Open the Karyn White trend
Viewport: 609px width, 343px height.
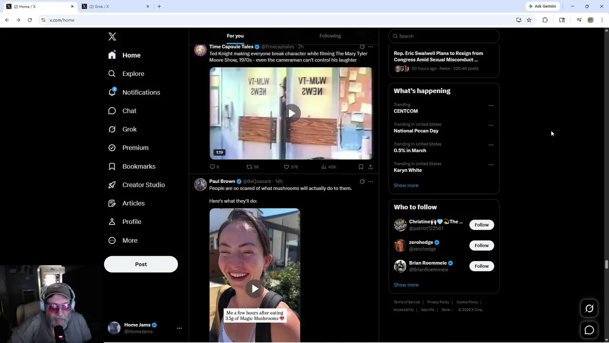408,170
